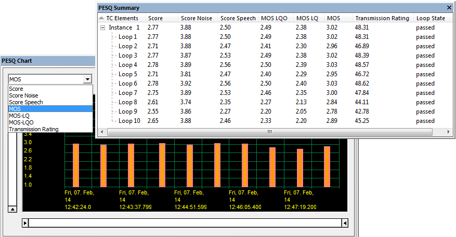This screenshot has height=237, width=456.
Task: Click the summary horizontal scrollbar thumb
Action: coord(270,132)
